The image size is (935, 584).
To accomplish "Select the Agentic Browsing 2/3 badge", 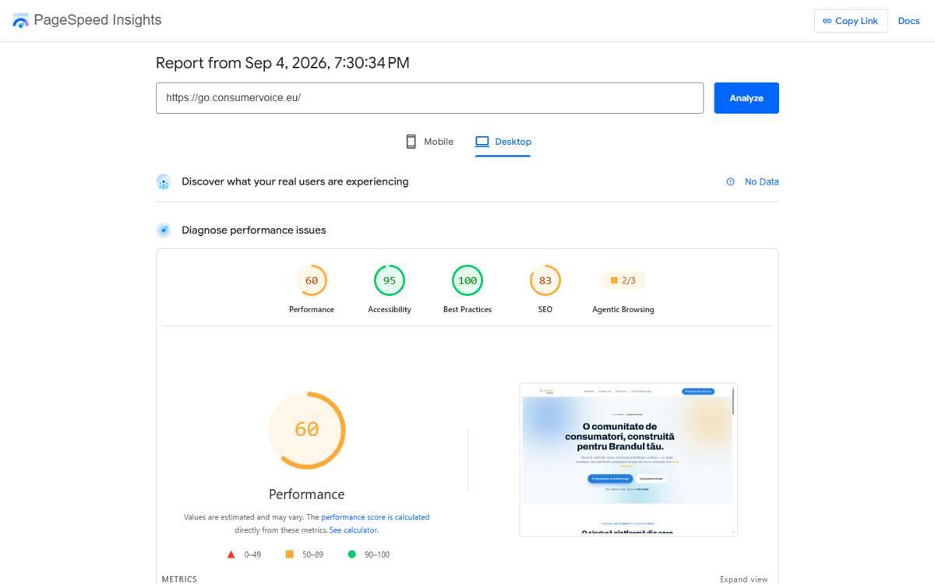I will (x=623, y=280).
